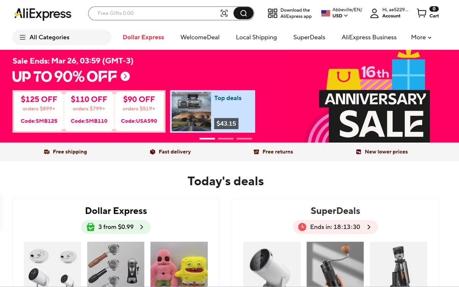Click the search magnifier button
The height and width of the screenshot is (287, 459).
pos(243,13)
